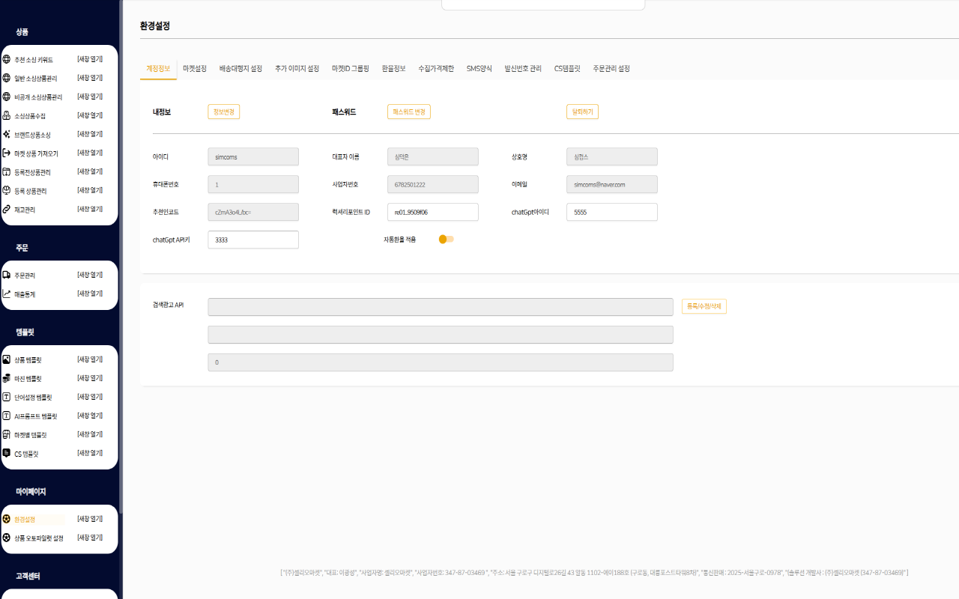Click the 이메일 field showing simcoms@naver.com

click(x=612, y=184)
